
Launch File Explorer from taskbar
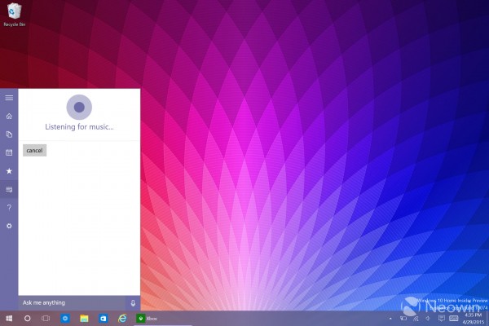(x=84, y=318)
